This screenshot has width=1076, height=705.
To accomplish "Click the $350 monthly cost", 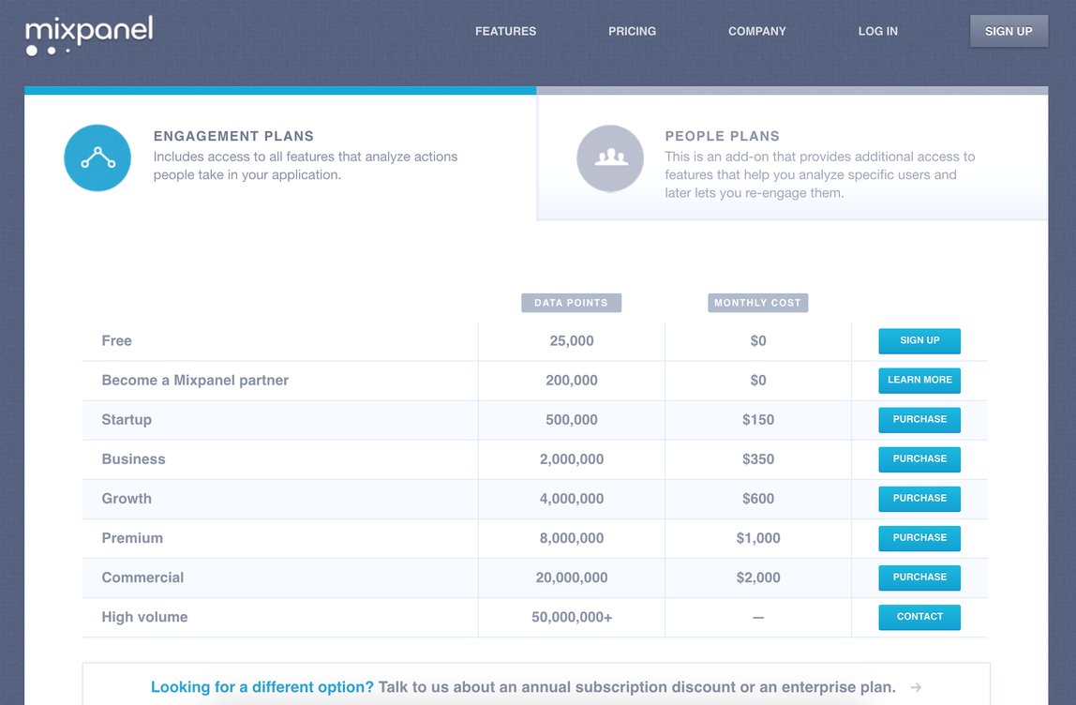I will (758, 459).
